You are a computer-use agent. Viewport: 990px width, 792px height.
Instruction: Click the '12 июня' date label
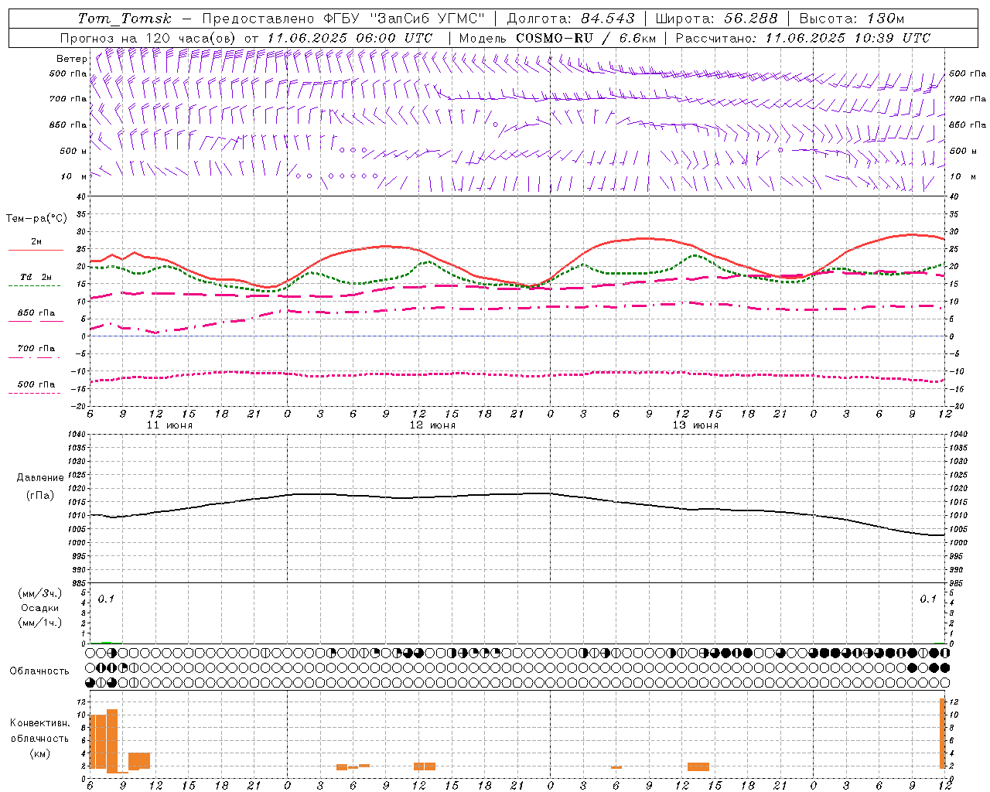(x=432, y=425)
